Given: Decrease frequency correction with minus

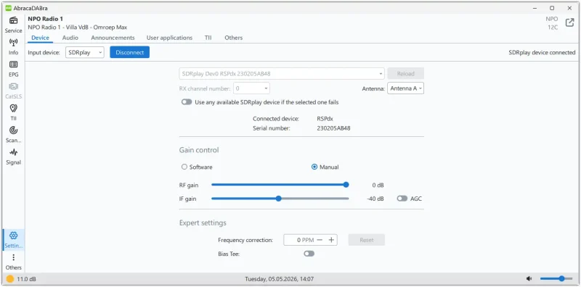Looking at the screenshot, I should pos(320,240).
